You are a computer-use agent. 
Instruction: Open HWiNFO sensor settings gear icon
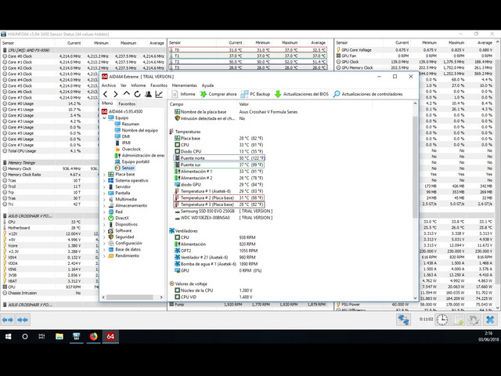click(473, 320)
